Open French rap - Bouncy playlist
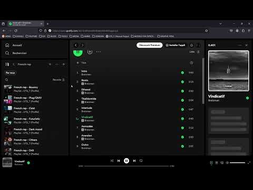 click(34, 89)
